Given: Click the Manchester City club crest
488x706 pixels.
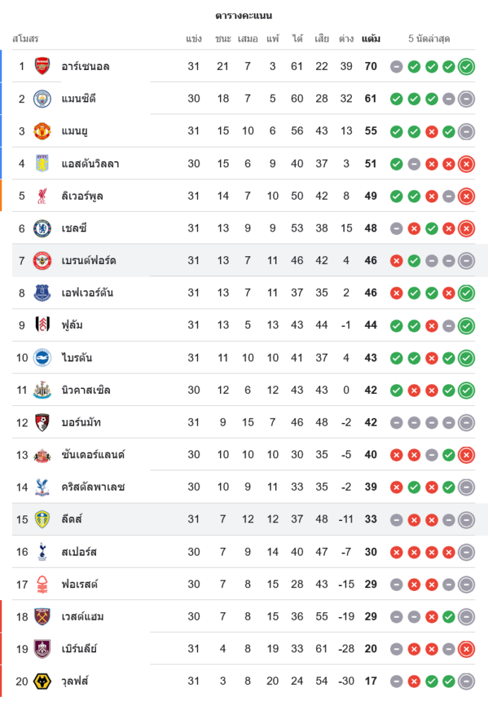Looking at the screenshot, I should (x=42, y=99).
